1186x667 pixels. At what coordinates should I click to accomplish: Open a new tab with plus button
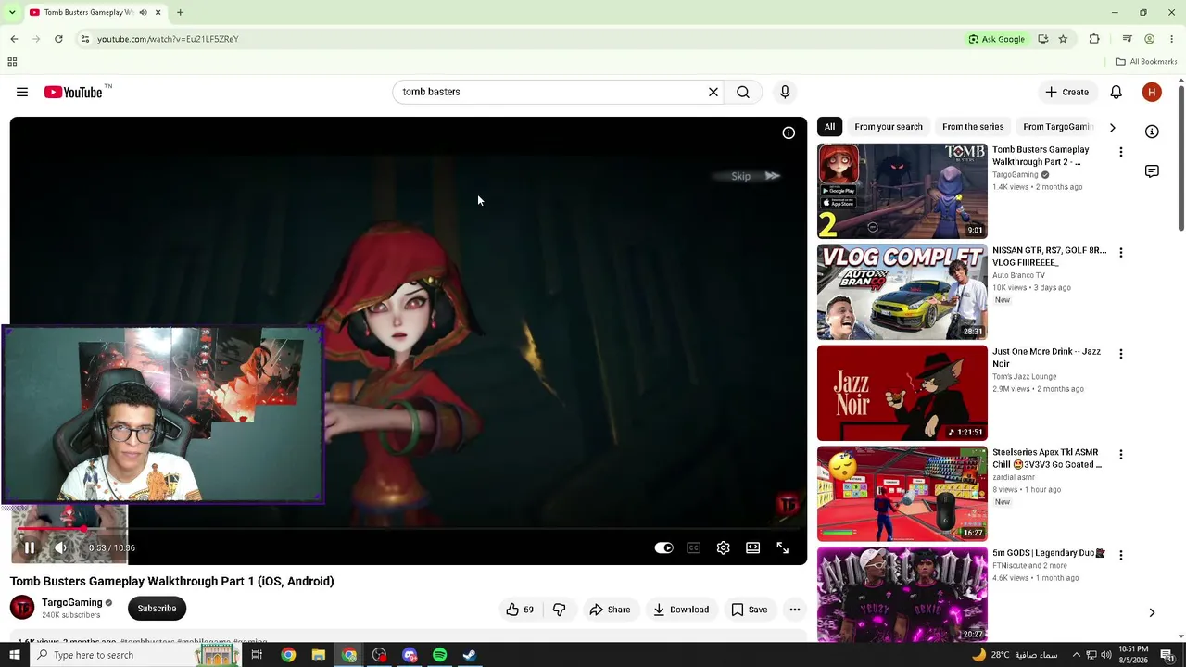(x=180, y=12)
